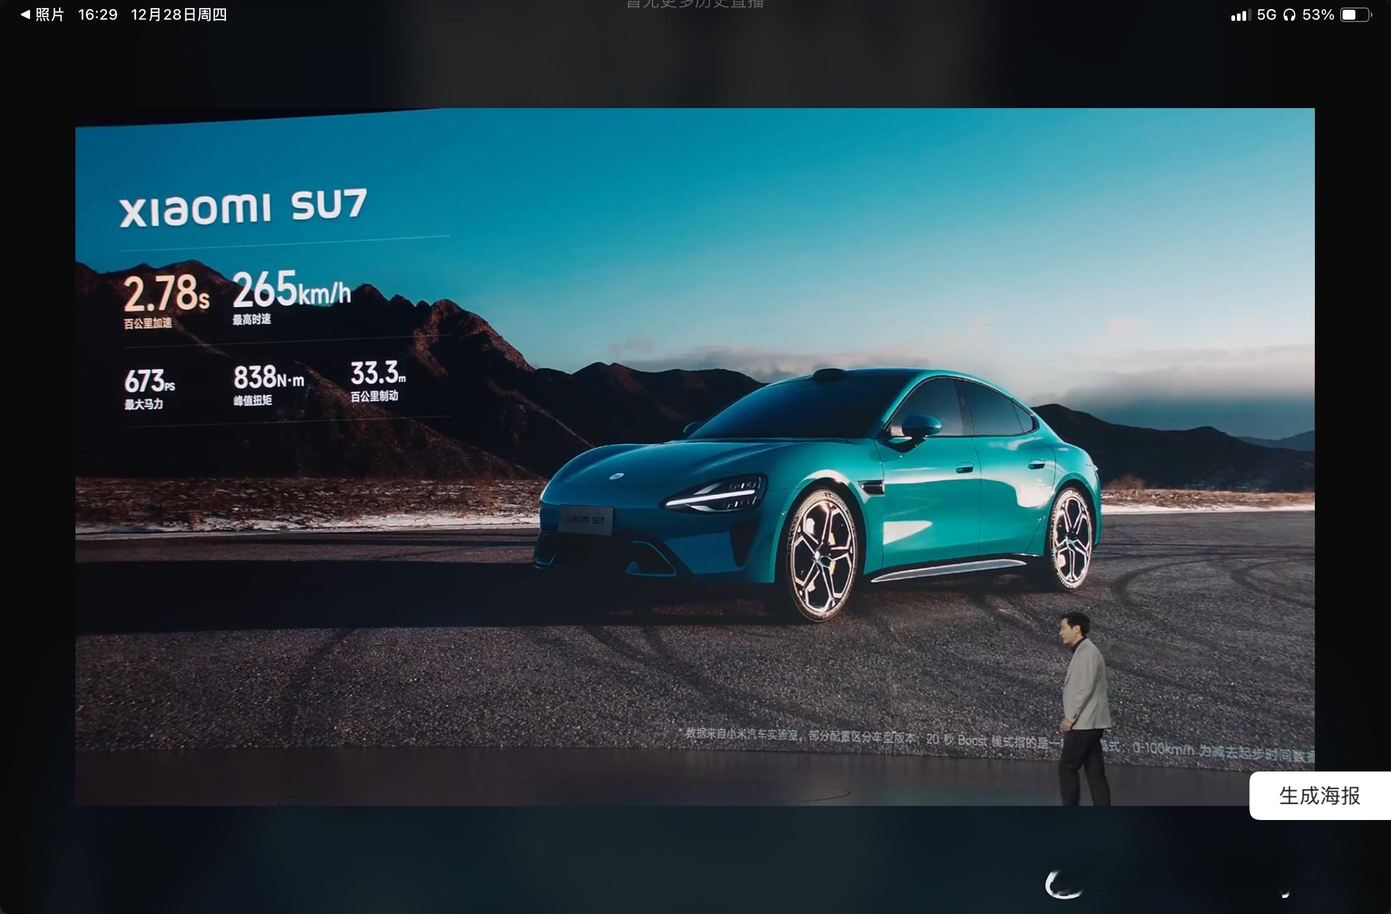Tap the 33.3m braking distance figure
The width and height of the screenshot is (1391, 914).
[378, 373]
